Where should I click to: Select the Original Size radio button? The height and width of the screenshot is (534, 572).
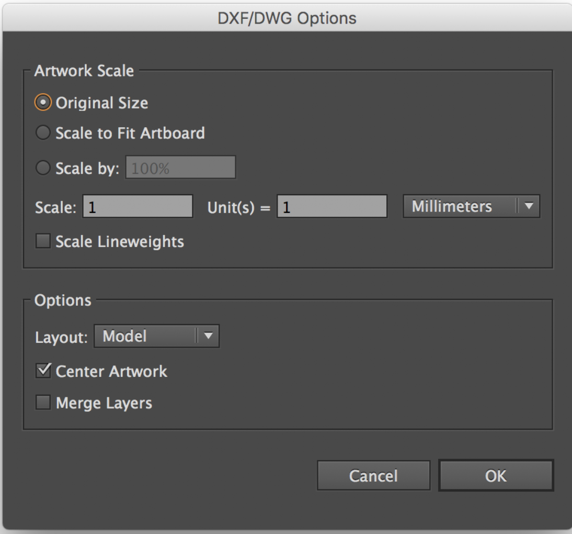(43, 103)
